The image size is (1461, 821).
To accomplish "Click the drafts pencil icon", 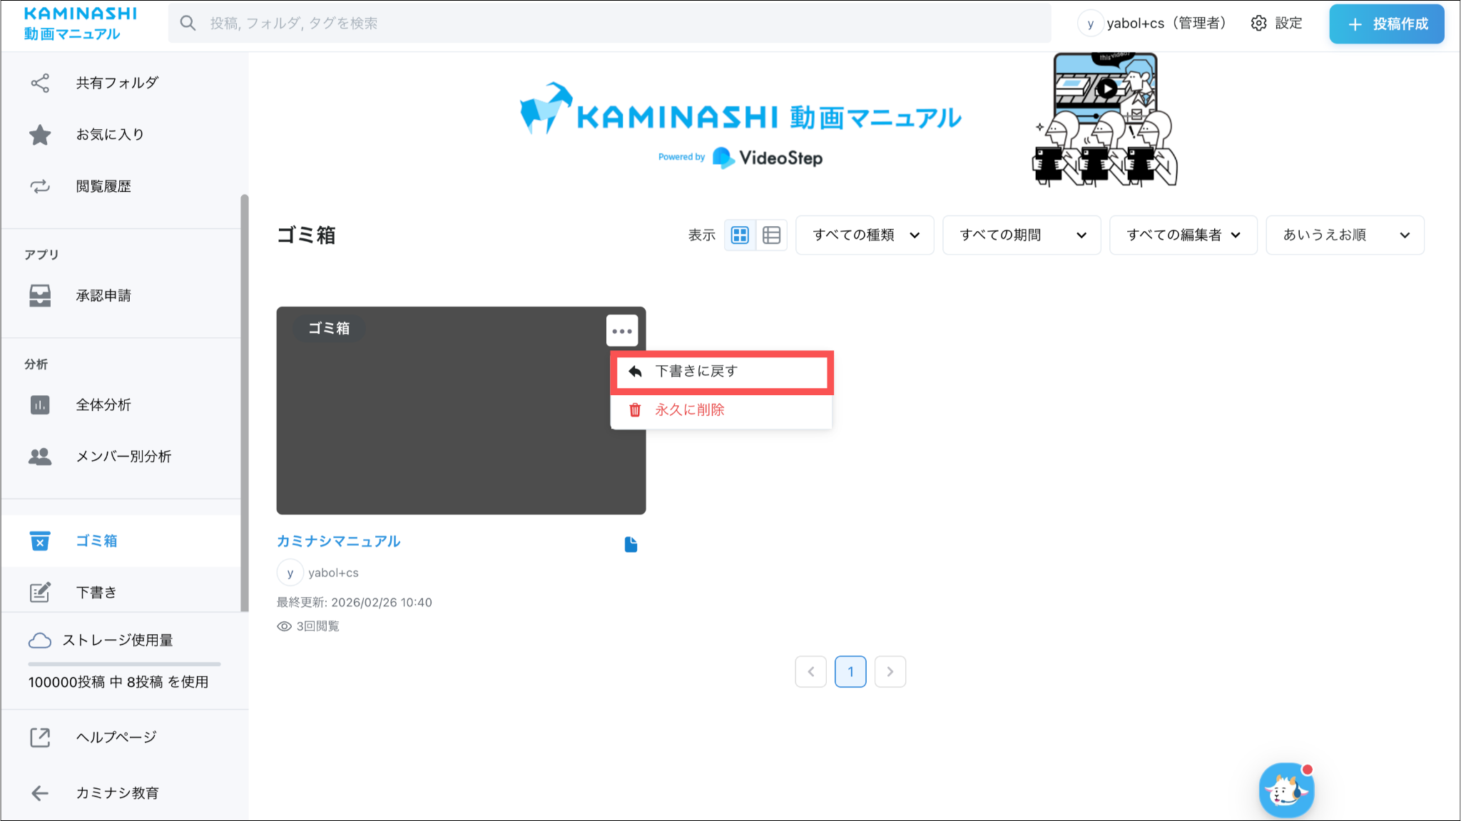I will tap(40, 592).
